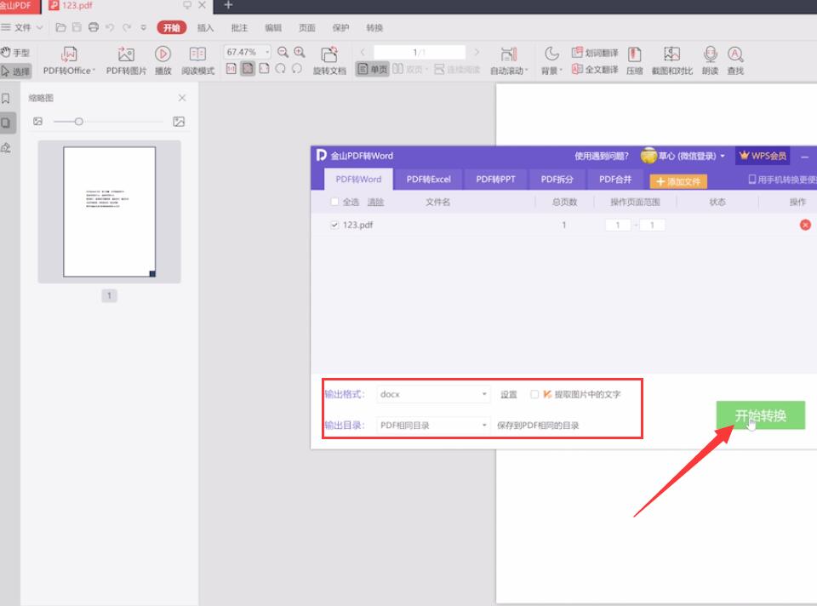Uncheck the 123.pdf file checkbox
The height and width of the screenshot is (606, 817).
[x=334, y=225]
